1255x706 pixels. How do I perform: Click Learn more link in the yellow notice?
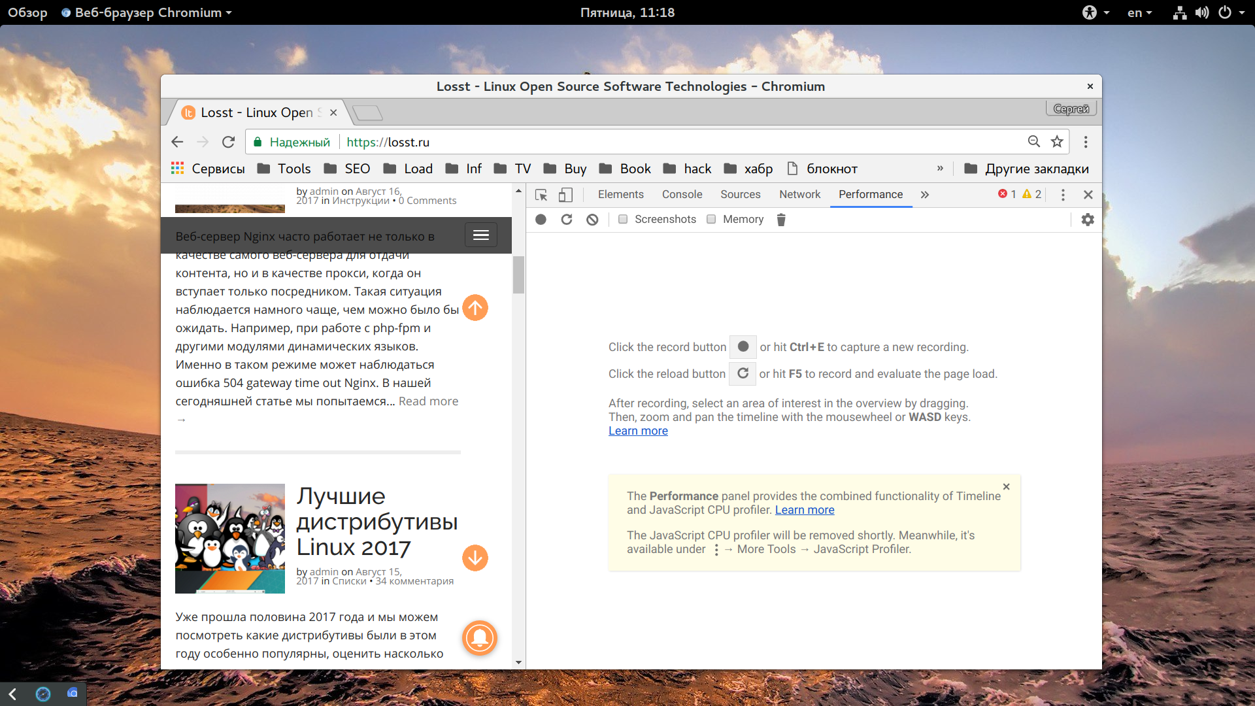[805, 510]
